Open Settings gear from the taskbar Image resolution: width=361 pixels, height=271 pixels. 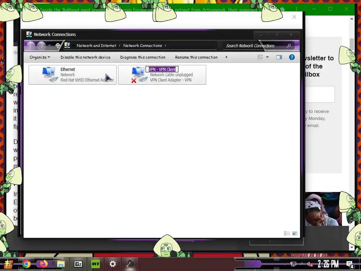pos(112,264)
